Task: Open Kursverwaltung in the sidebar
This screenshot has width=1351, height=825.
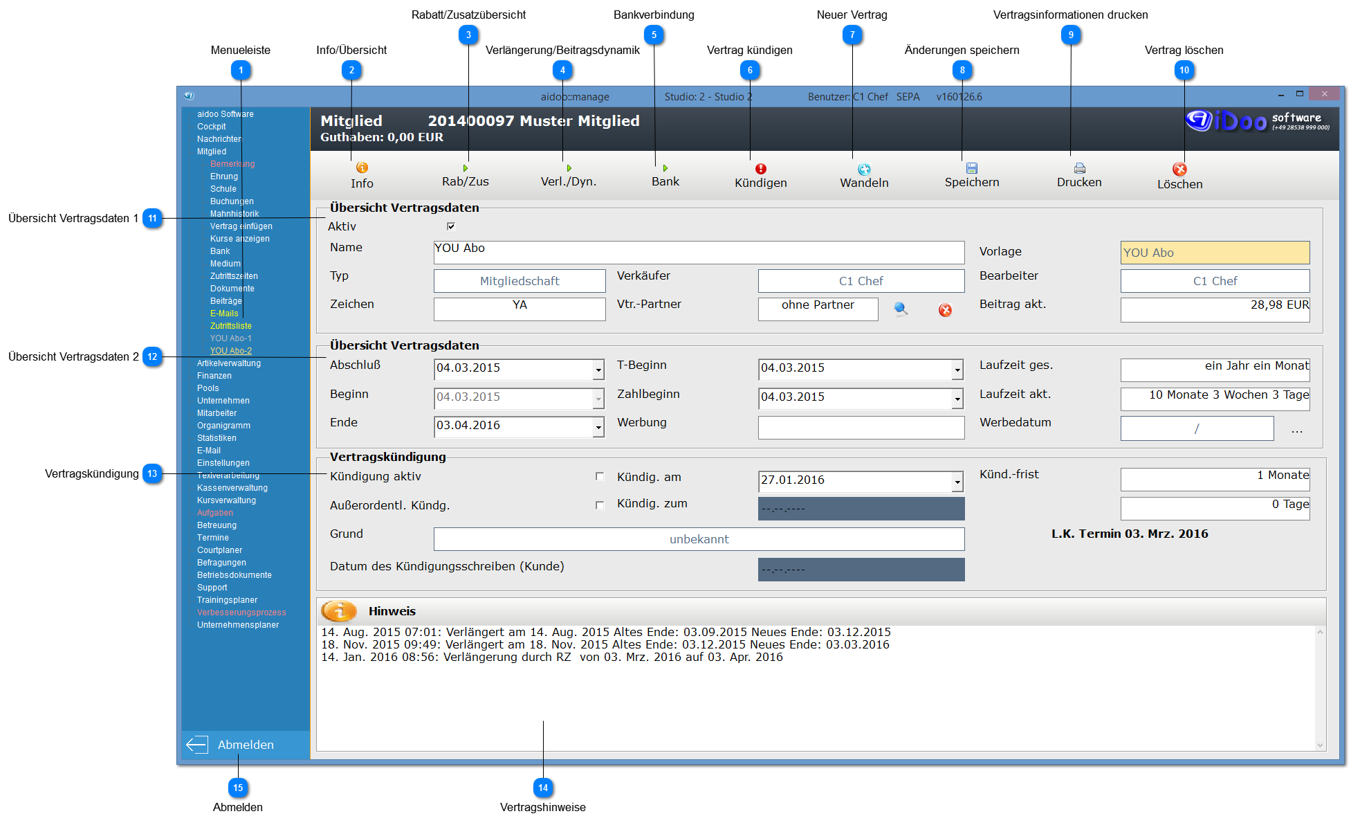Action: pos(226,500)
